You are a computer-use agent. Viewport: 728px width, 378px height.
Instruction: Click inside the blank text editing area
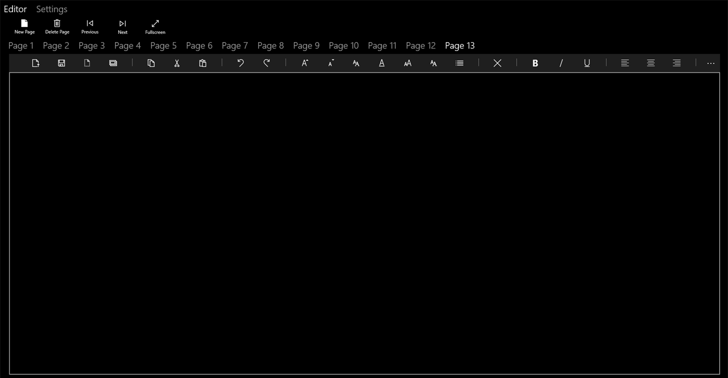click(x=364, y=224)
